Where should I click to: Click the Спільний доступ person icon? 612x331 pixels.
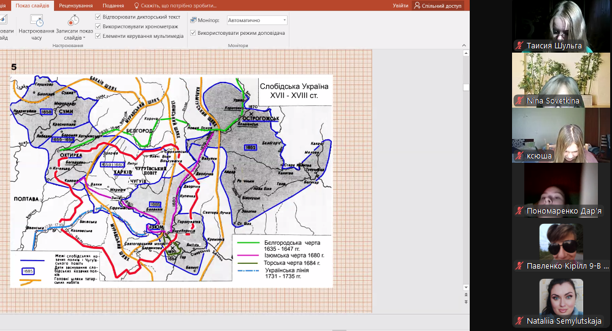tap(418, 6)
